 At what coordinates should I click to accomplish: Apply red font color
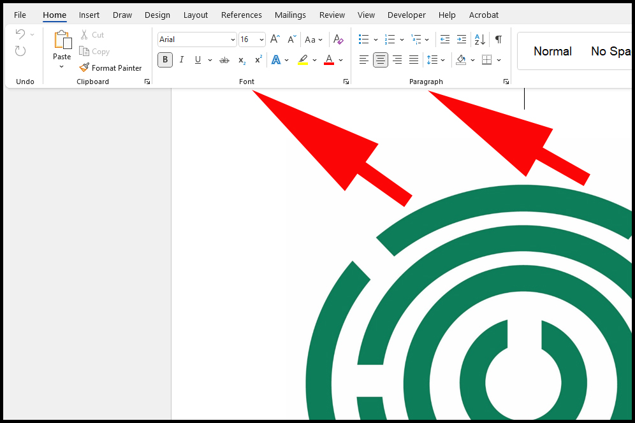point(329,60)
